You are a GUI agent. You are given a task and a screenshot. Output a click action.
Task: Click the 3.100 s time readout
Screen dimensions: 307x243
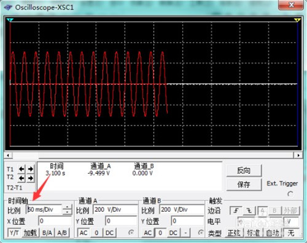click(55, 173)
